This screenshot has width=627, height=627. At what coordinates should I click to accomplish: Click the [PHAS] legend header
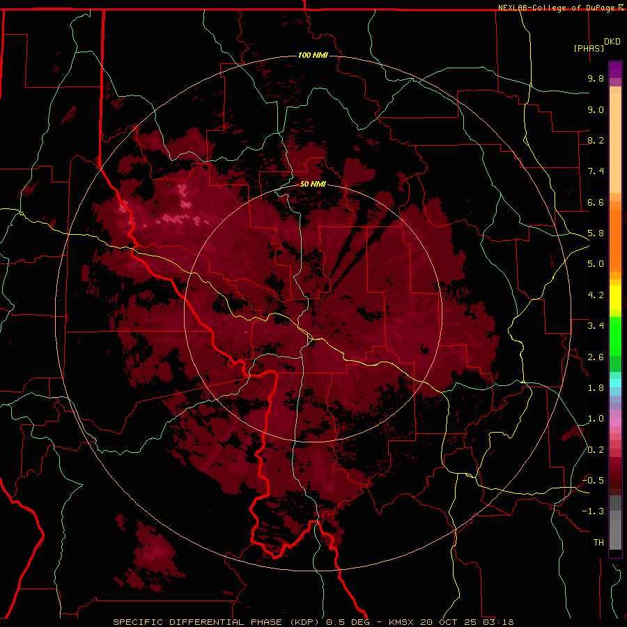589,48
